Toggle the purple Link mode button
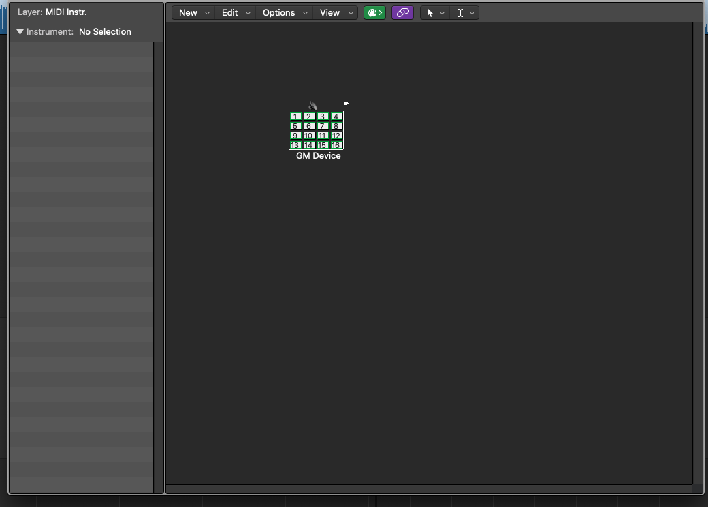This screenshot has width=708, height=507. pyautogui.click(x=402, y=13)
